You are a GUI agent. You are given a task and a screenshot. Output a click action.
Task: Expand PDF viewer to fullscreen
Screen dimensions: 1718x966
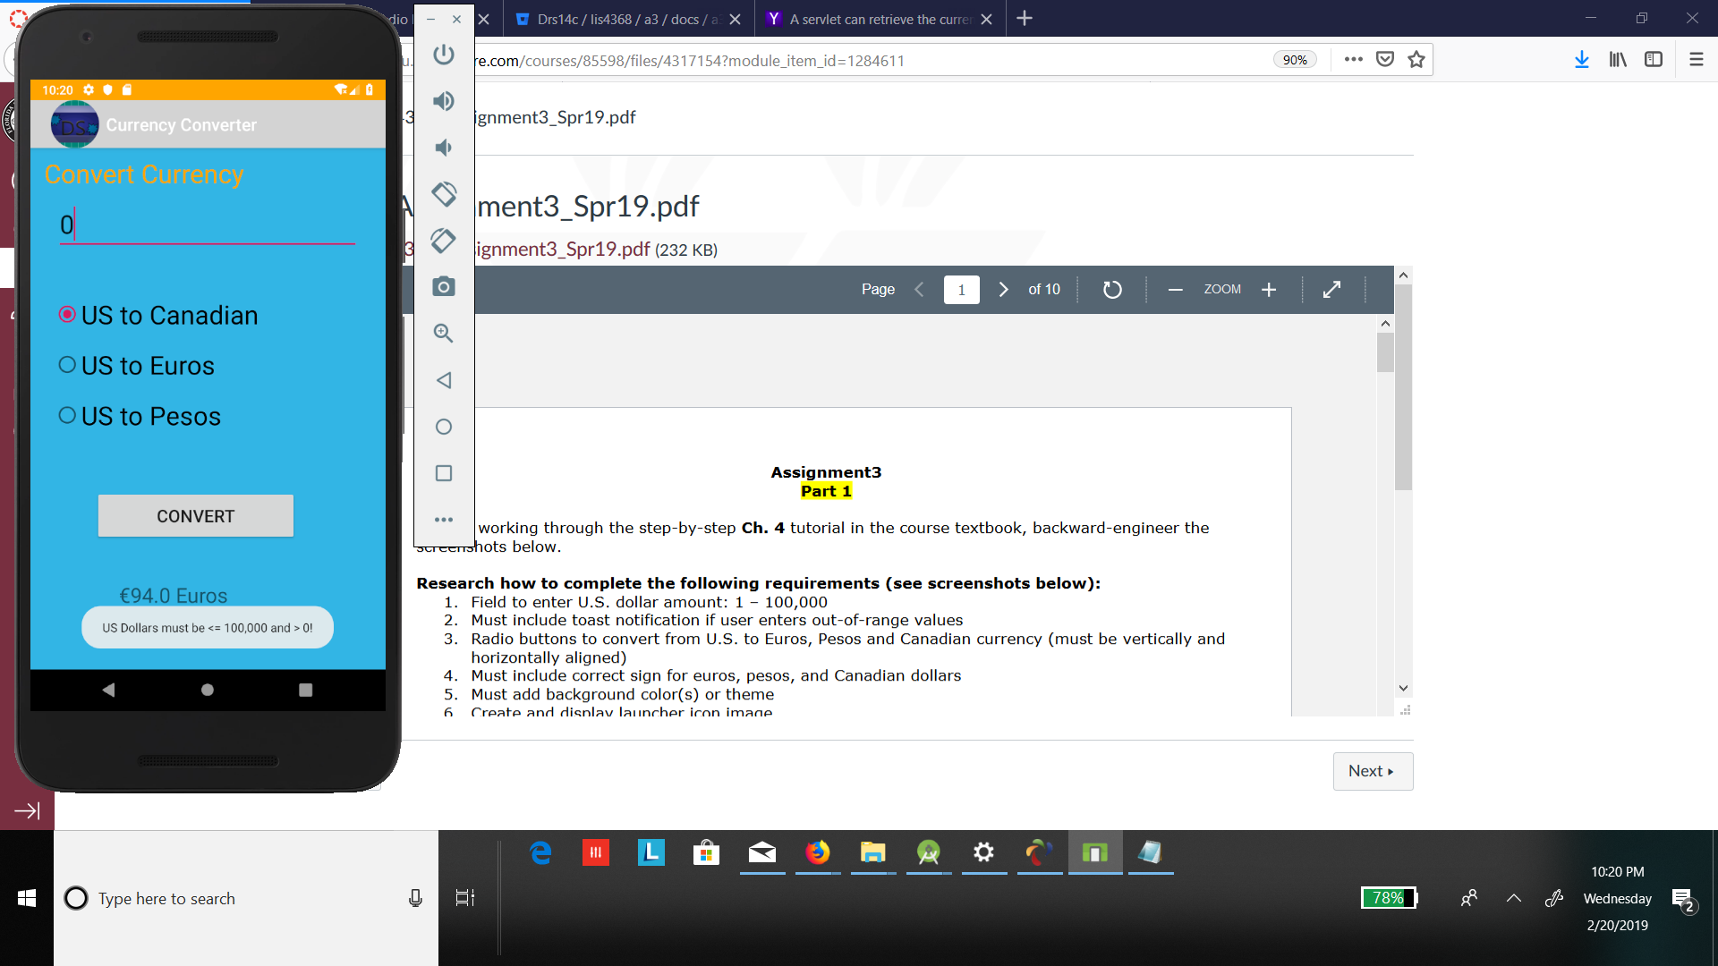pyautogui.click(x=1331, y=290)
